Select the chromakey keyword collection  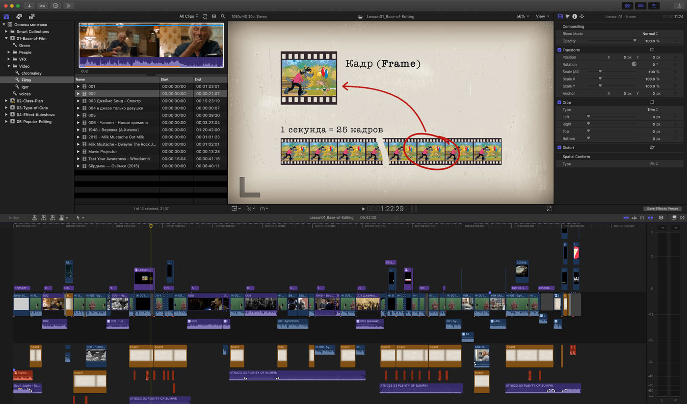coord(31,73)
